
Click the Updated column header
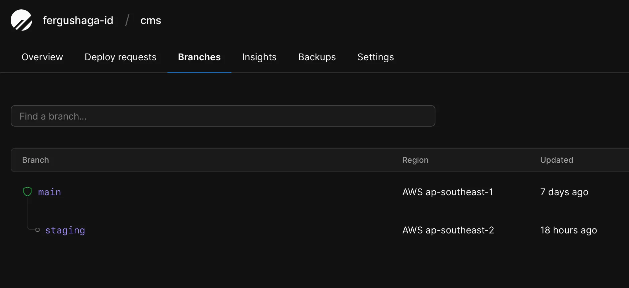point(557,160)
